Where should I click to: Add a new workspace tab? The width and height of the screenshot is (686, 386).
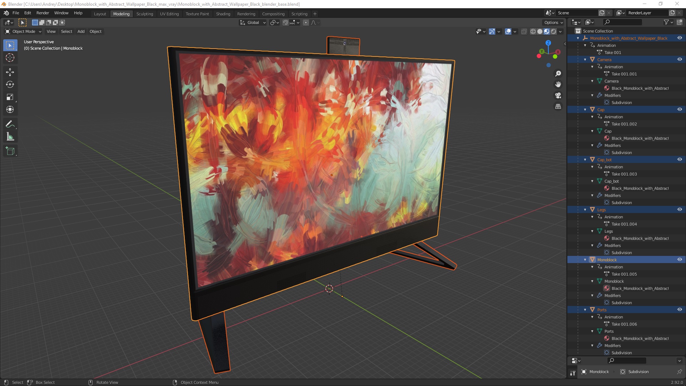(315, 14)
